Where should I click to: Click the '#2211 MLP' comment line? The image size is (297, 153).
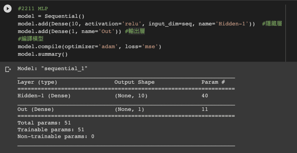32,9
